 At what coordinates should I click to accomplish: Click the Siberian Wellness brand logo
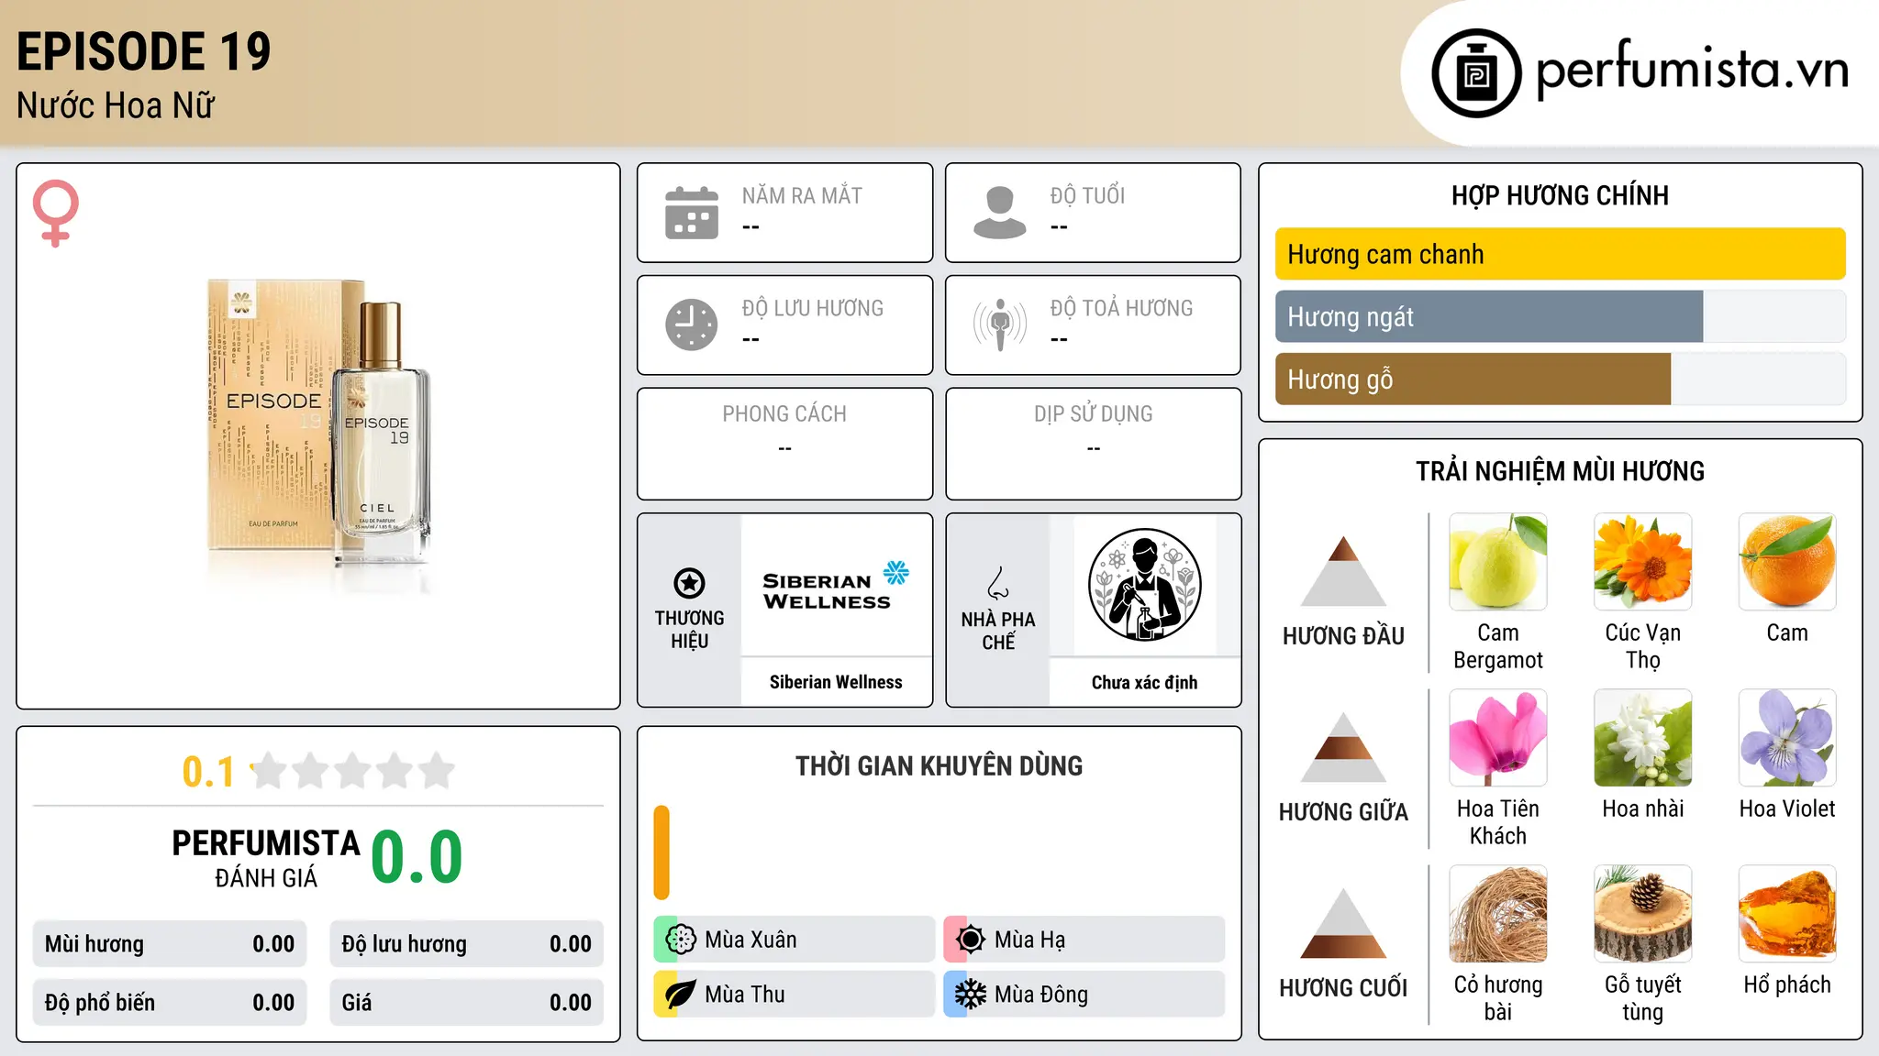click(836, 586)
